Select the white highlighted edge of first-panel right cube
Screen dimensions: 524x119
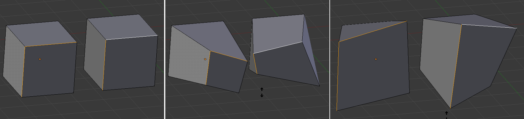[132, 37]
